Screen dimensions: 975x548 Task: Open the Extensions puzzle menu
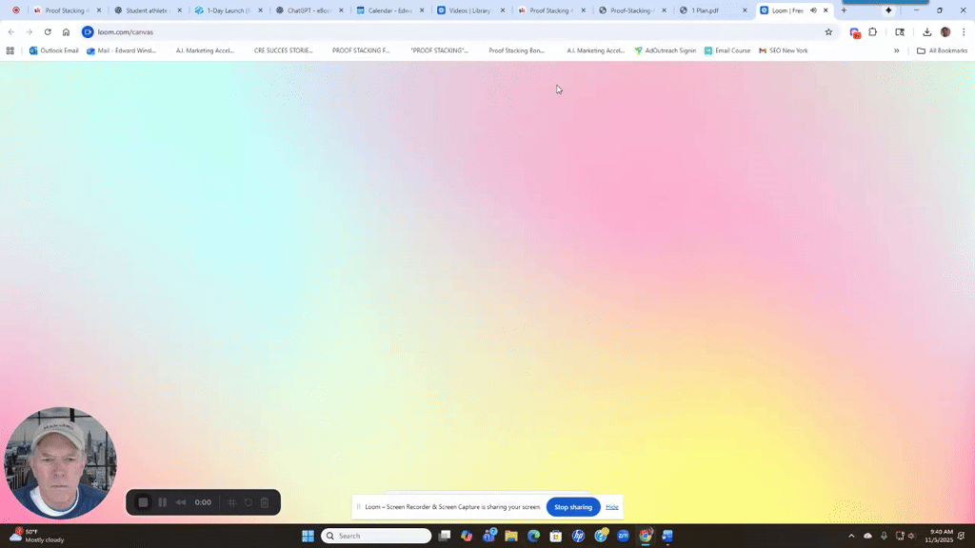[x=873, y=31]
